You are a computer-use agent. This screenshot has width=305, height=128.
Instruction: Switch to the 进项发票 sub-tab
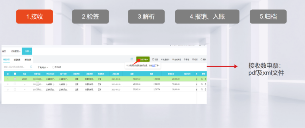(x=17, y=60)
